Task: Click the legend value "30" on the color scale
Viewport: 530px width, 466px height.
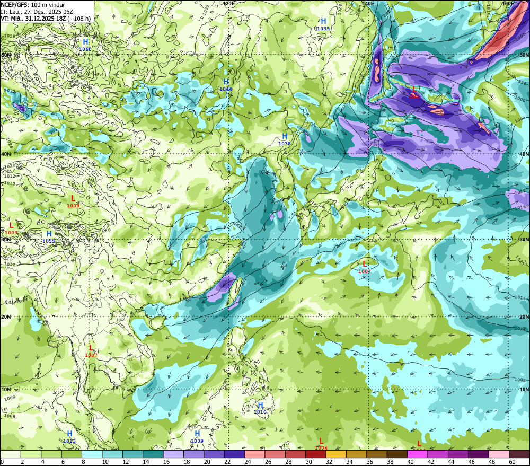Action: click(x=308, y=462)
